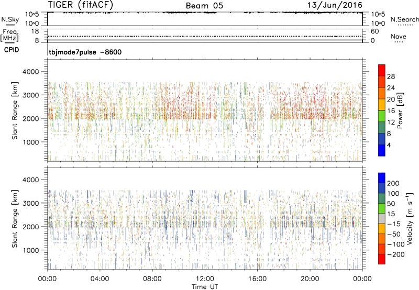Screen dimensions: 419x290
Task: Click the 'Time UT' axis title
Action: [x=205, y=287]
